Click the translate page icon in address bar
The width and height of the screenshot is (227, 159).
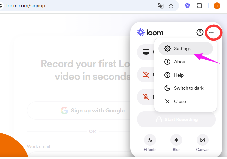pos(161,6)
